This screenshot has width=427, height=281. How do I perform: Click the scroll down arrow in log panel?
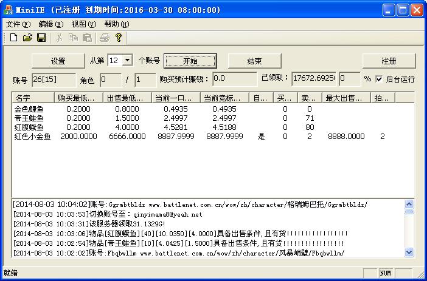coord(409,252)
